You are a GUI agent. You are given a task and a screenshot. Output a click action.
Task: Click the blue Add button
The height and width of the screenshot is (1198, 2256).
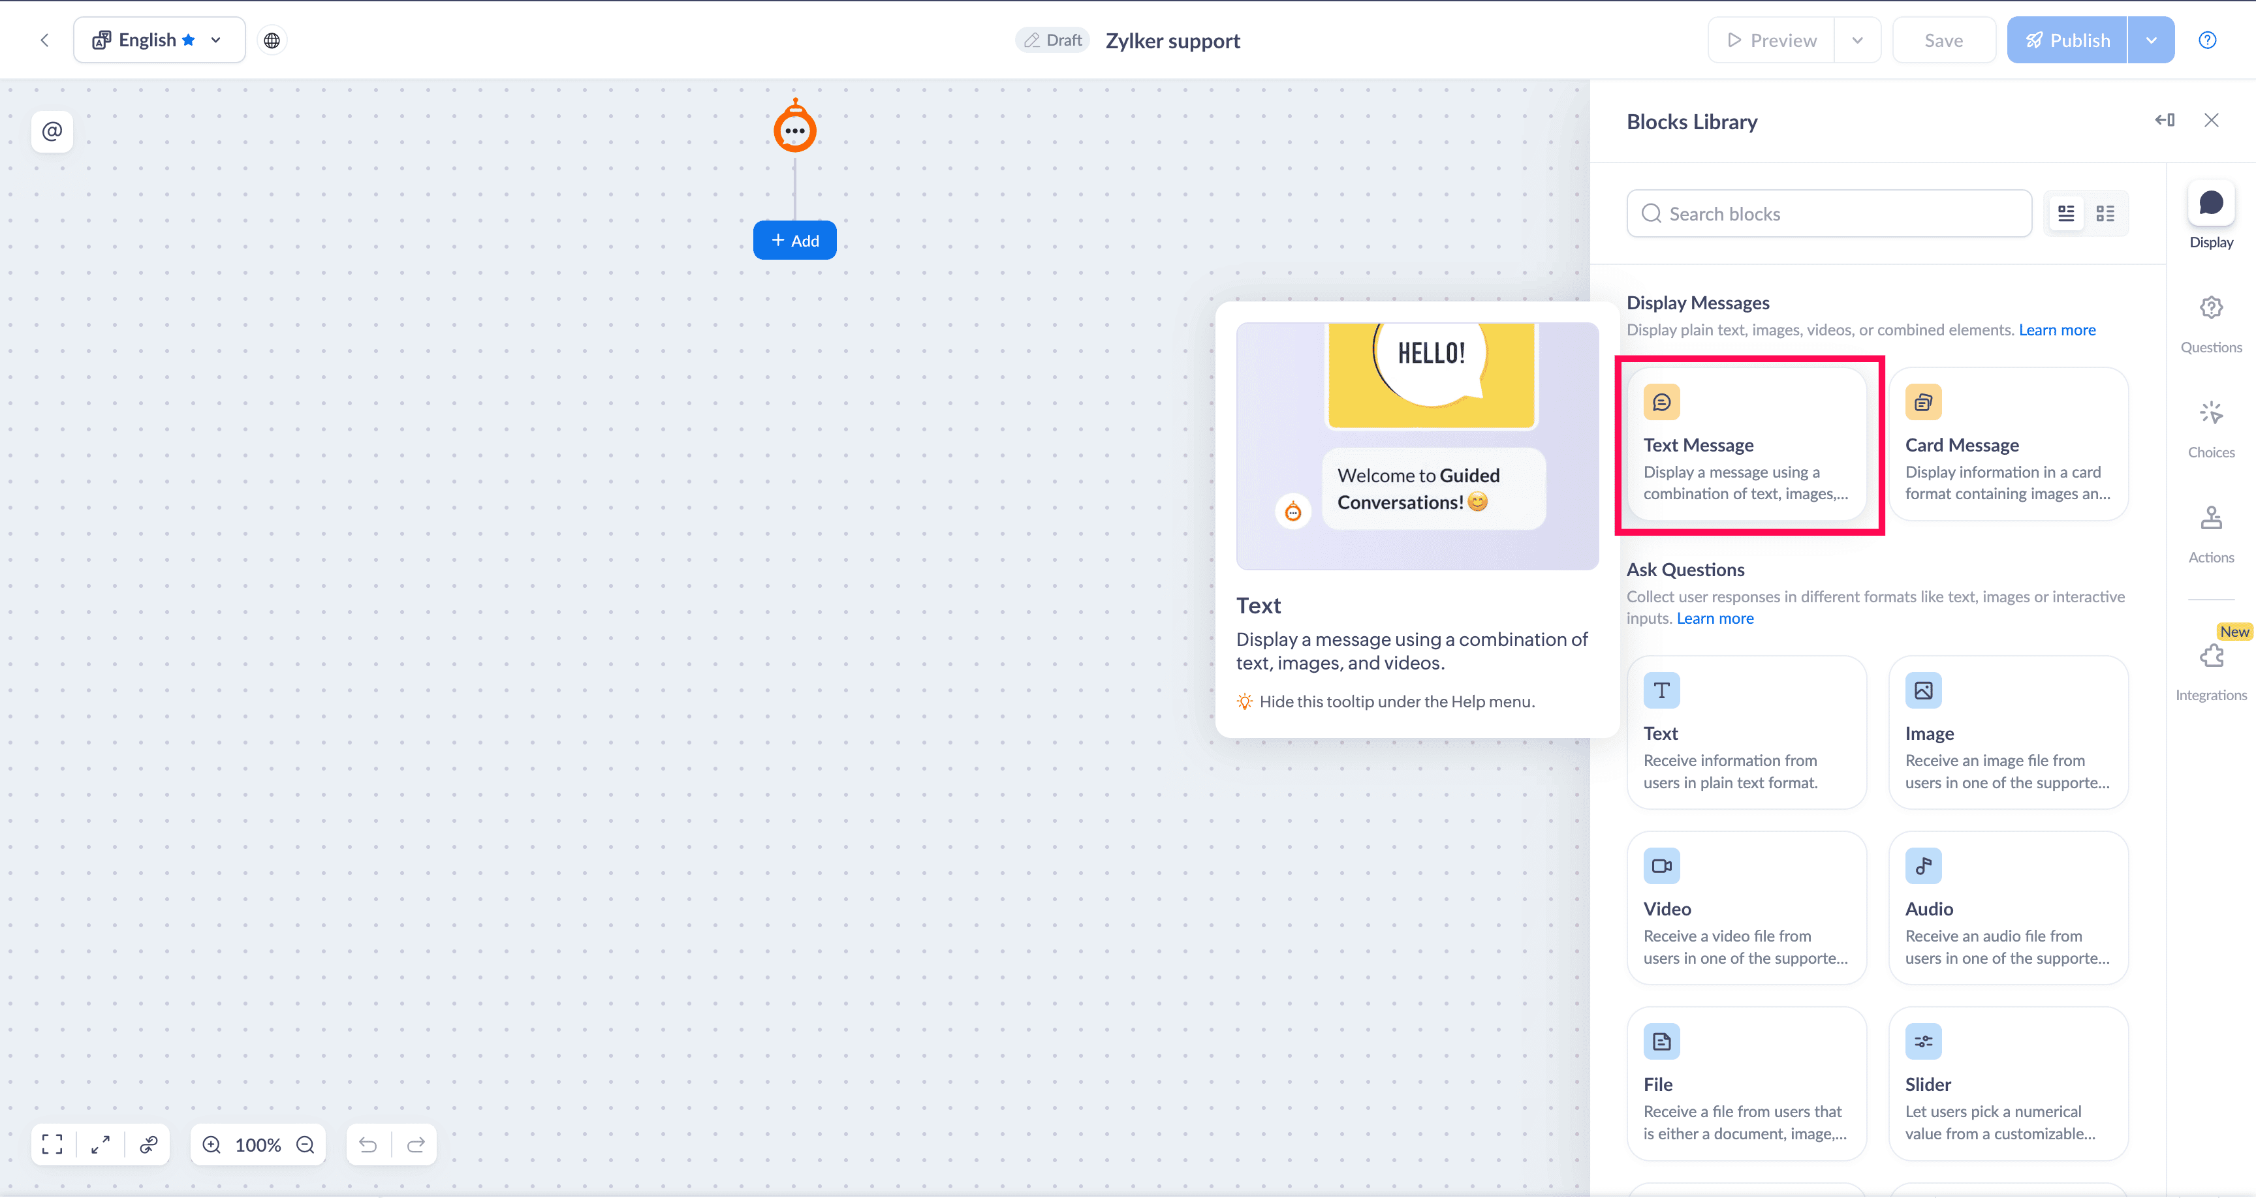click(x=794, y=240)
